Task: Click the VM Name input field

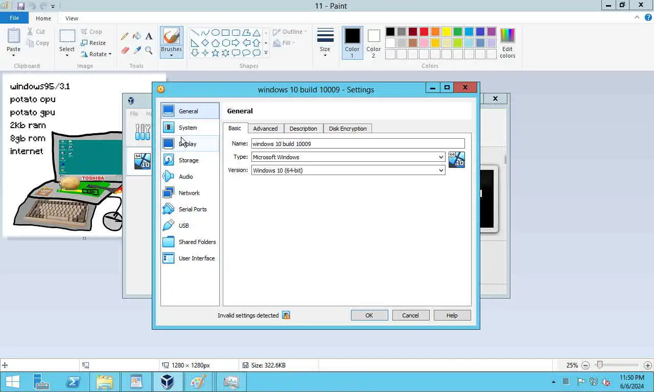Action: pyautogui.click(x=358, y=144)
